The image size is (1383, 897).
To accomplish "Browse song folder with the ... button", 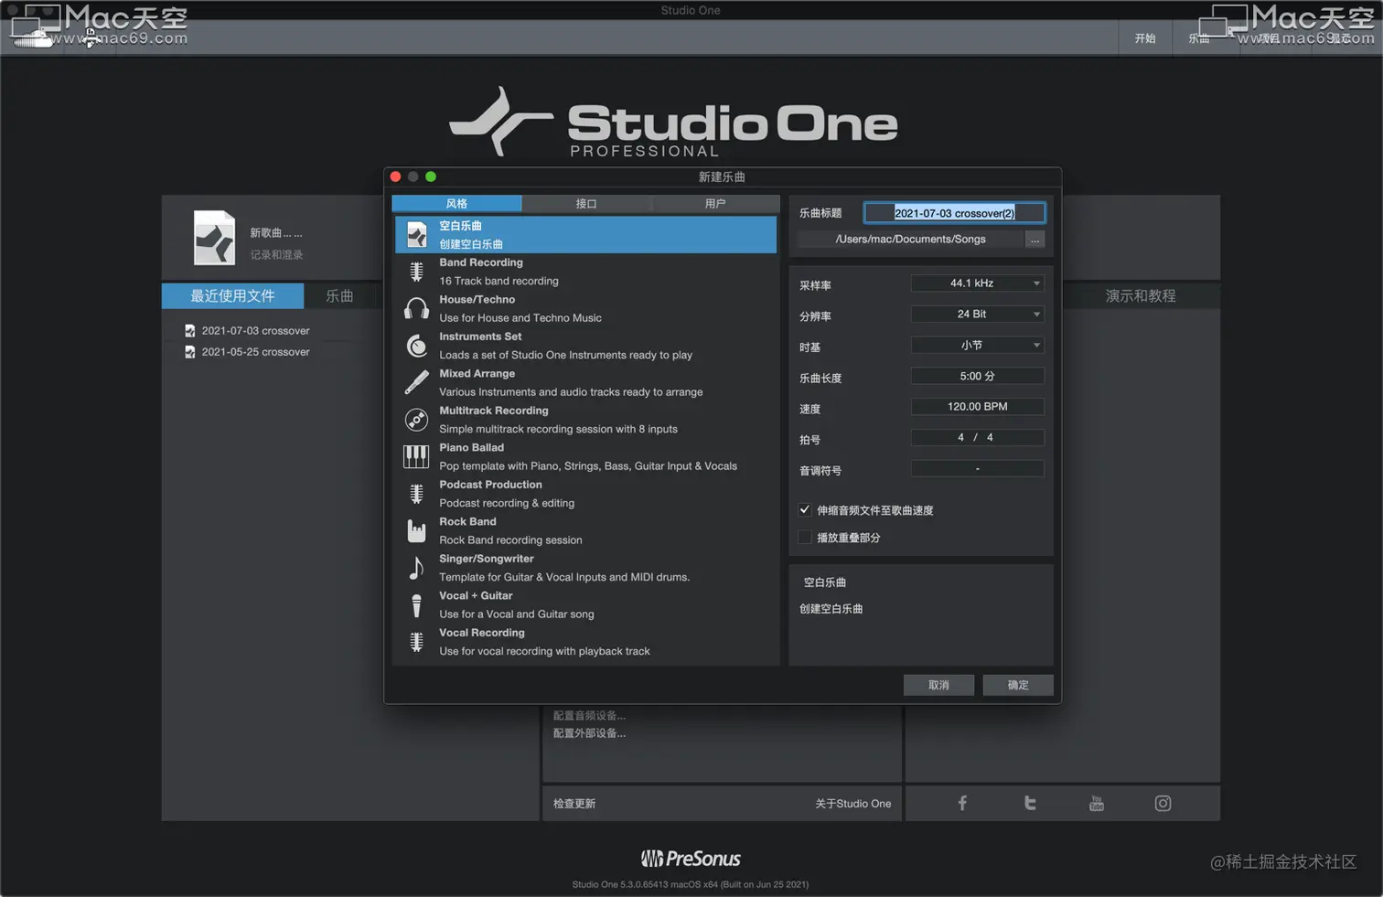I will [1035, 240].
